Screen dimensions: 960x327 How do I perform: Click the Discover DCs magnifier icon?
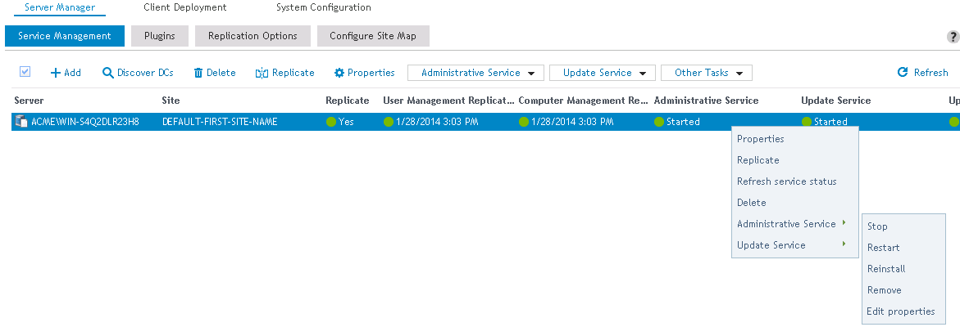click(107, 73)
